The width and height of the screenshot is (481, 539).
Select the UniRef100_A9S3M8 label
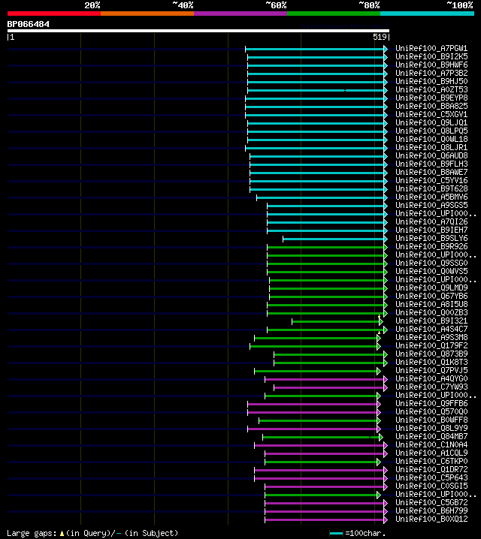(x=431, y=337)
